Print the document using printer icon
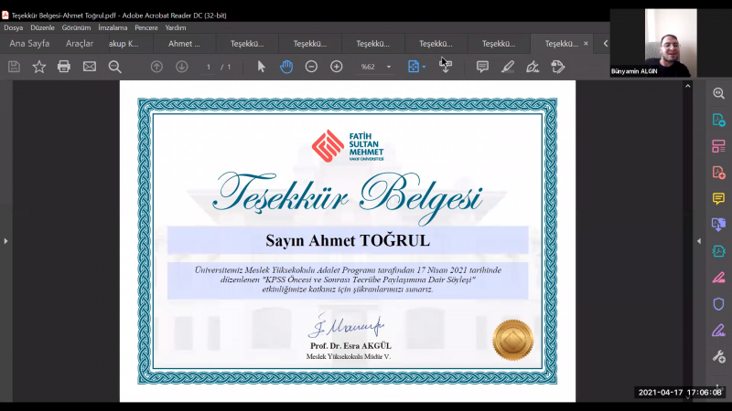This screenshot has width=732, height=411. pyautogui.click(x=64, y=67)
